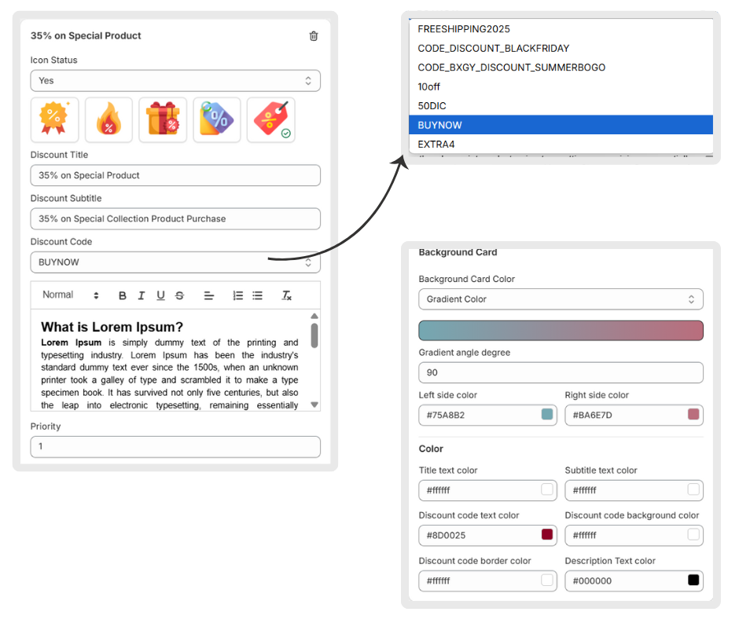Clear text formatting in editor

[x=287, y=295]
